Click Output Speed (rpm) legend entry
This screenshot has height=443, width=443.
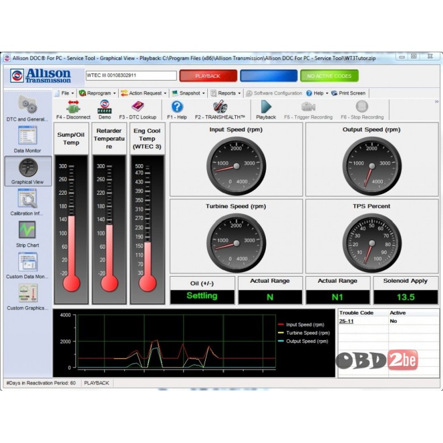pyautogui.click(x=303, y=341)
